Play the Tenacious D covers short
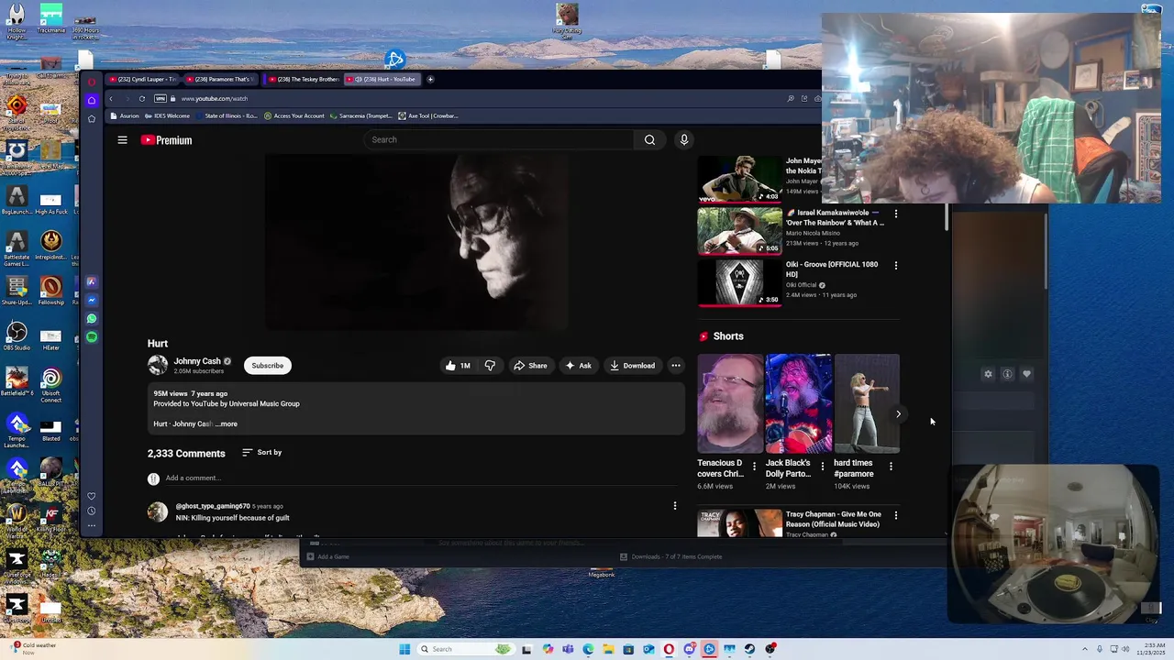 pyautogui.click(x=730, y=403)
